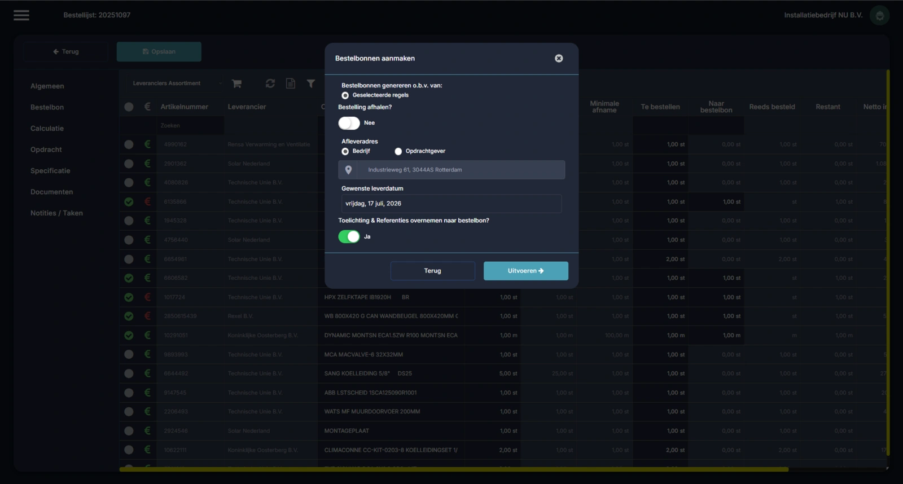Viewport: 903px width, 484px height.
Task: Click the Uitvoeren button
Action: [526, 271]
